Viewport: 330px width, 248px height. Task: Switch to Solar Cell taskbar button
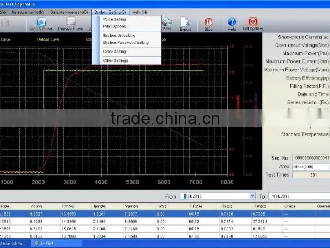click(14, 244)
